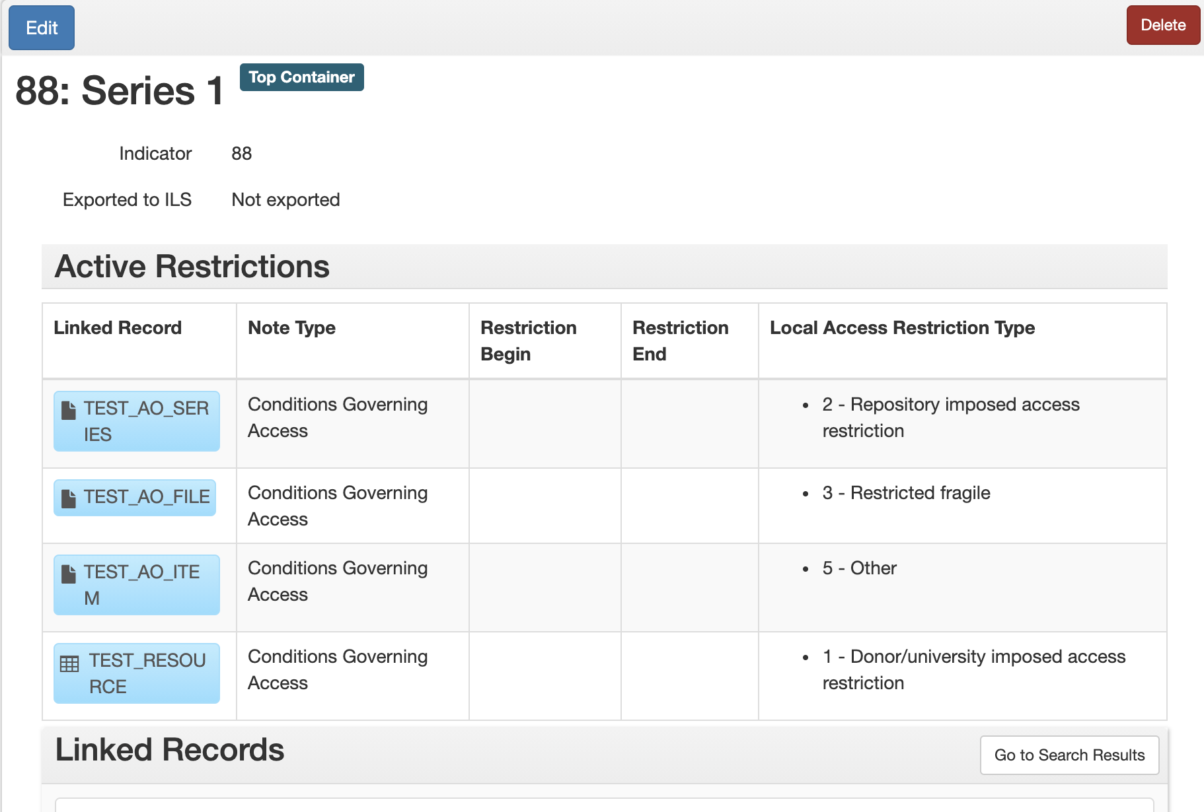Image resolution: width=1204 pixels, height=812 pixels.
Task: Go to Search Results button
Action: point(1069,755)
